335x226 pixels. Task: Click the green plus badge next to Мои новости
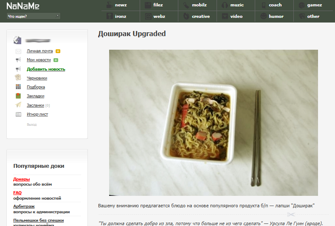pos(56,60)
